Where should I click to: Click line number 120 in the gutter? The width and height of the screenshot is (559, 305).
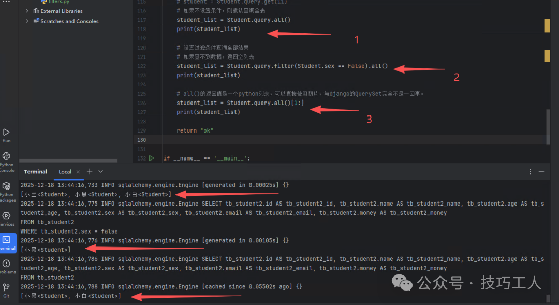tap(141, 47)
